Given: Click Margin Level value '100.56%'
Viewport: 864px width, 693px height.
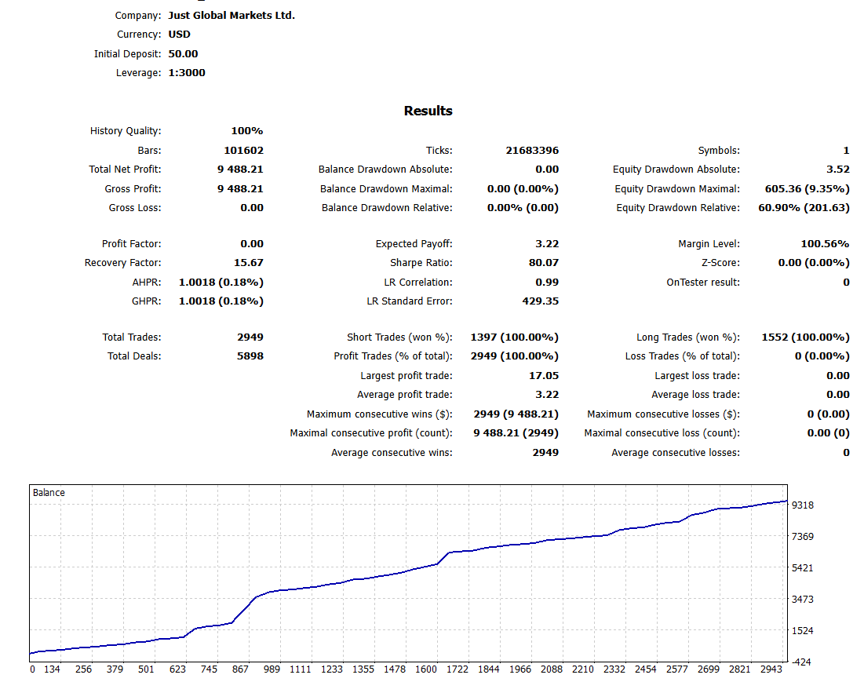Looking at the screenshot, I should pos(825,243).
